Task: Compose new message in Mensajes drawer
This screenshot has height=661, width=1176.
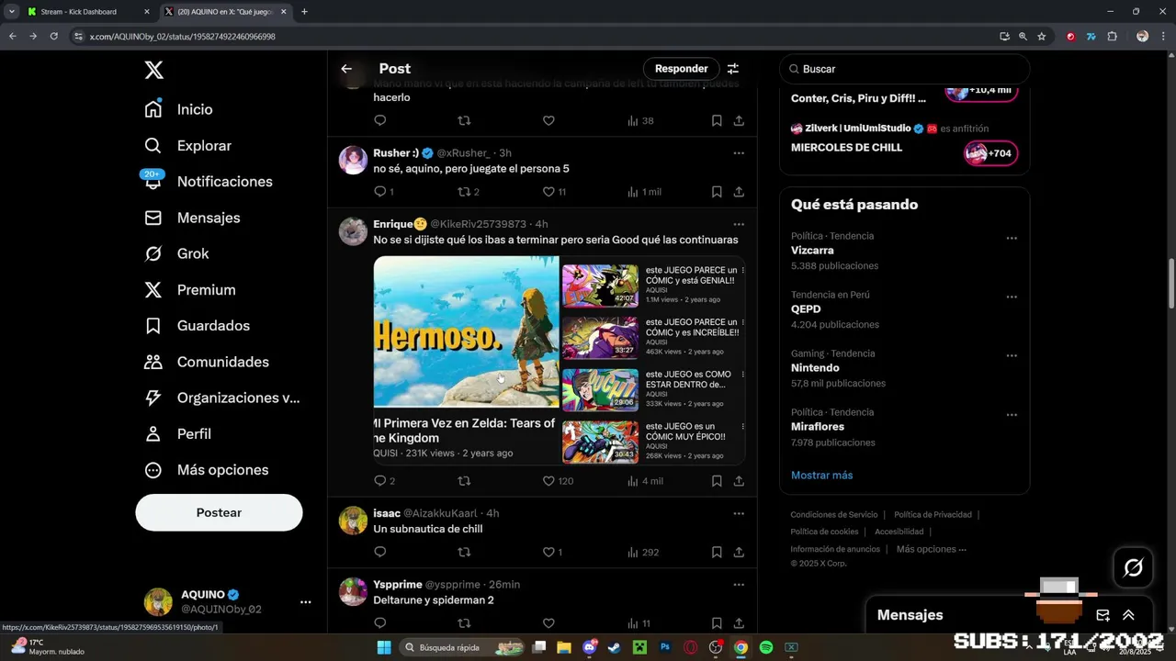Action: [1103, 615]
